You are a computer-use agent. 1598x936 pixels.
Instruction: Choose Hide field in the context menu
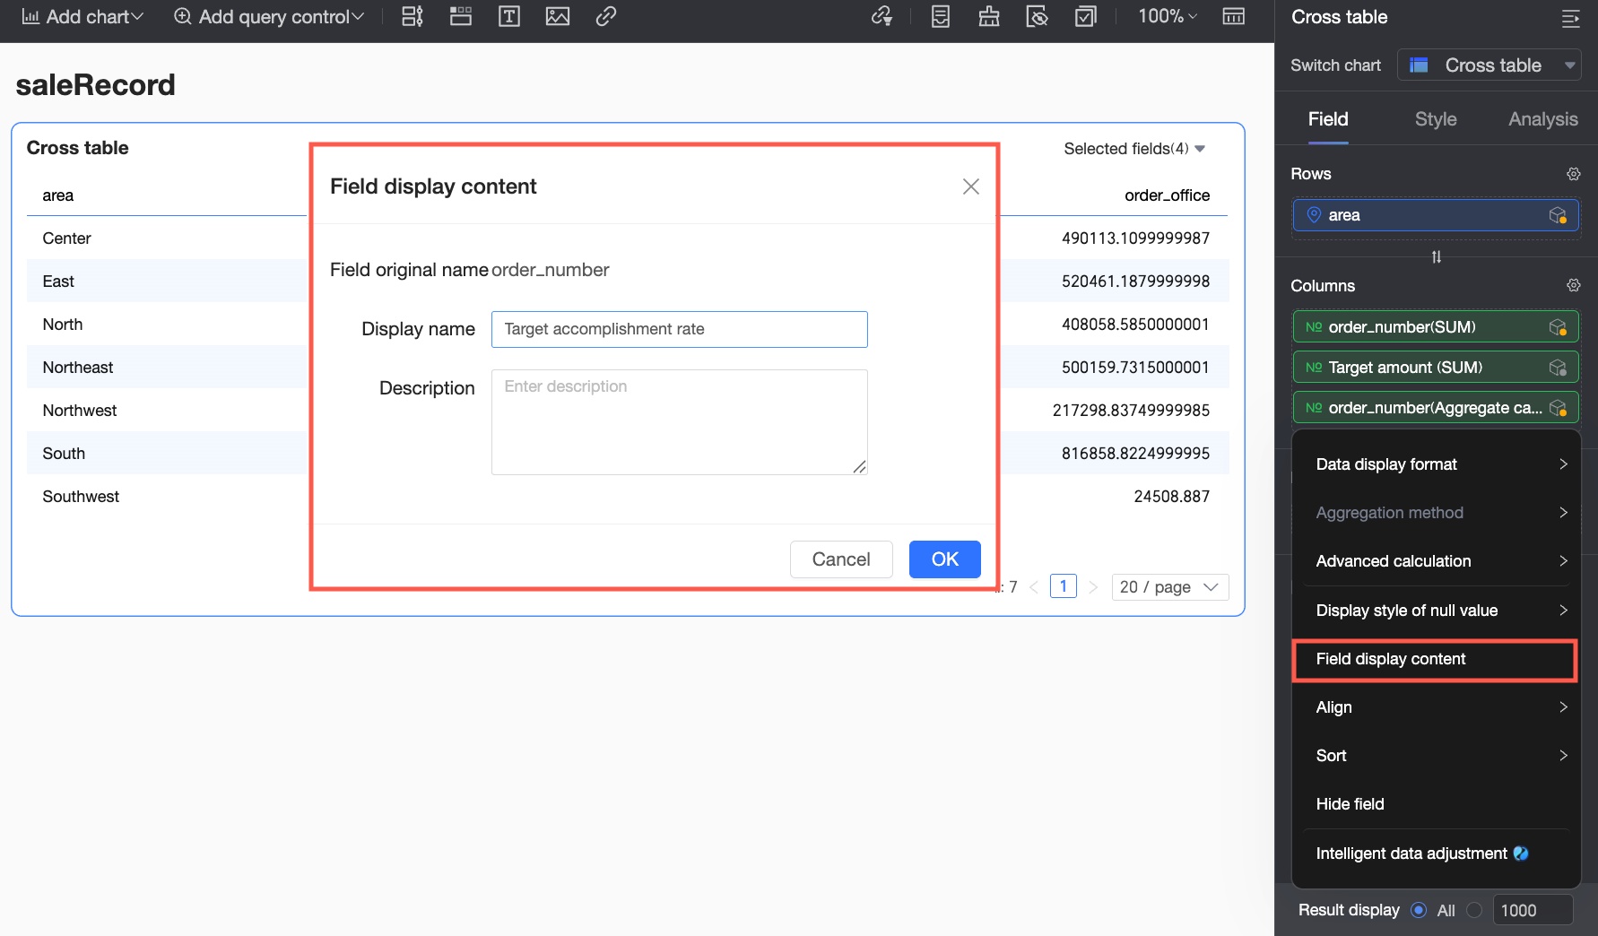[x=1436, y=804]
